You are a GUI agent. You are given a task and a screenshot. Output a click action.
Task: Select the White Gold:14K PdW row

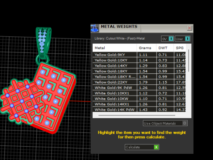tap(139, 109)
